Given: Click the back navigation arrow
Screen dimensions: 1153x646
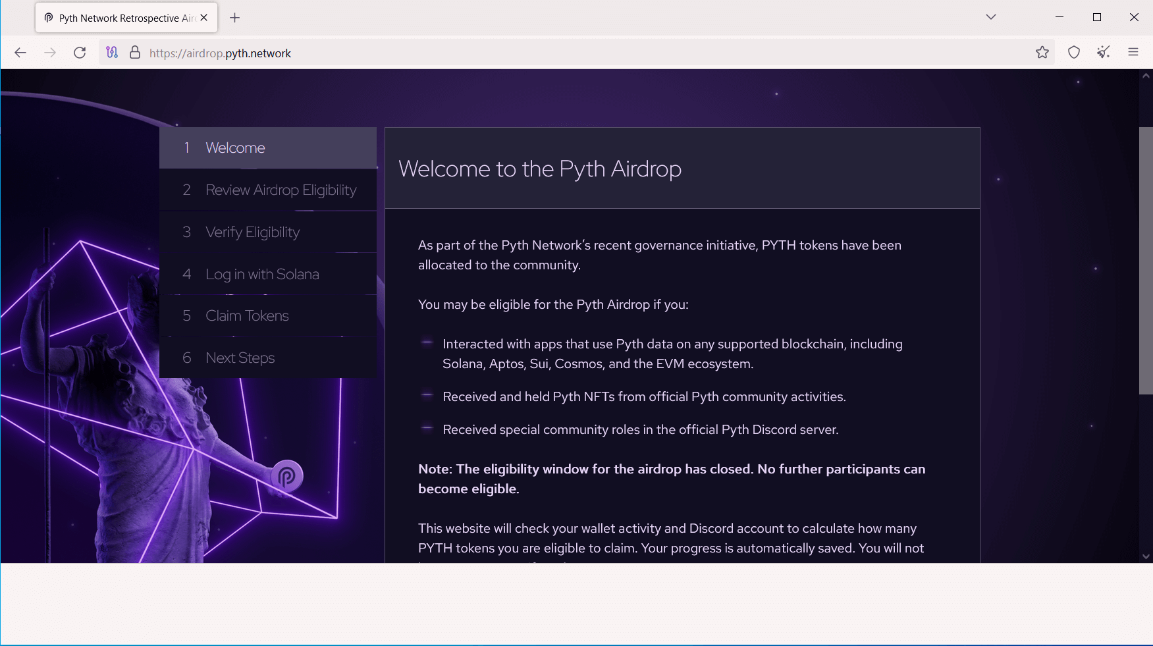Looking at the screenshot, I should pos(20,53).
